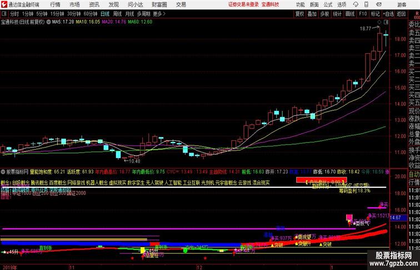420x270 pixels.
Task: Switch to 30分钟 period tab
Action: click(x=74, y=14)
